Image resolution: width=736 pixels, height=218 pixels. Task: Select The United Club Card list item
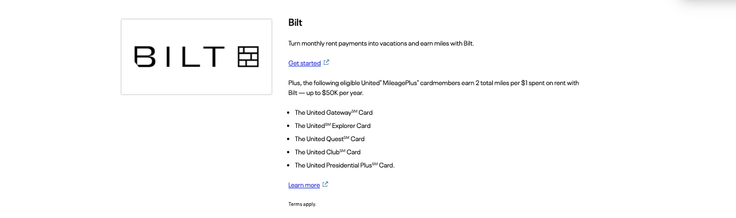click(x=328, y=152)
